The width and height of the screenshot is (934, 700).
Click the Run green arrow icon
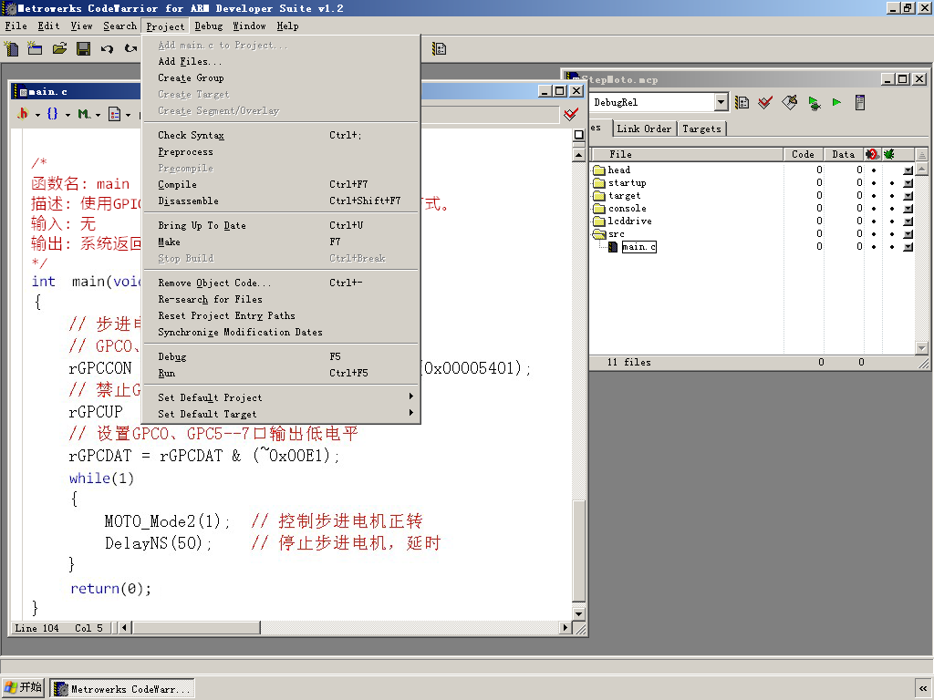(836, 102)
